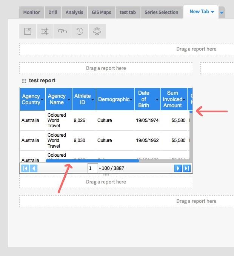Click $5,580 in the 19/05/1962 row
Image resolution: width=234 pixels, height=256 pixels.
pos(179,140)
